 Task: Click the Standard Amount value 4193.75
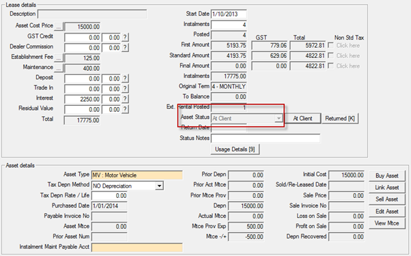[x=229, y=55]
